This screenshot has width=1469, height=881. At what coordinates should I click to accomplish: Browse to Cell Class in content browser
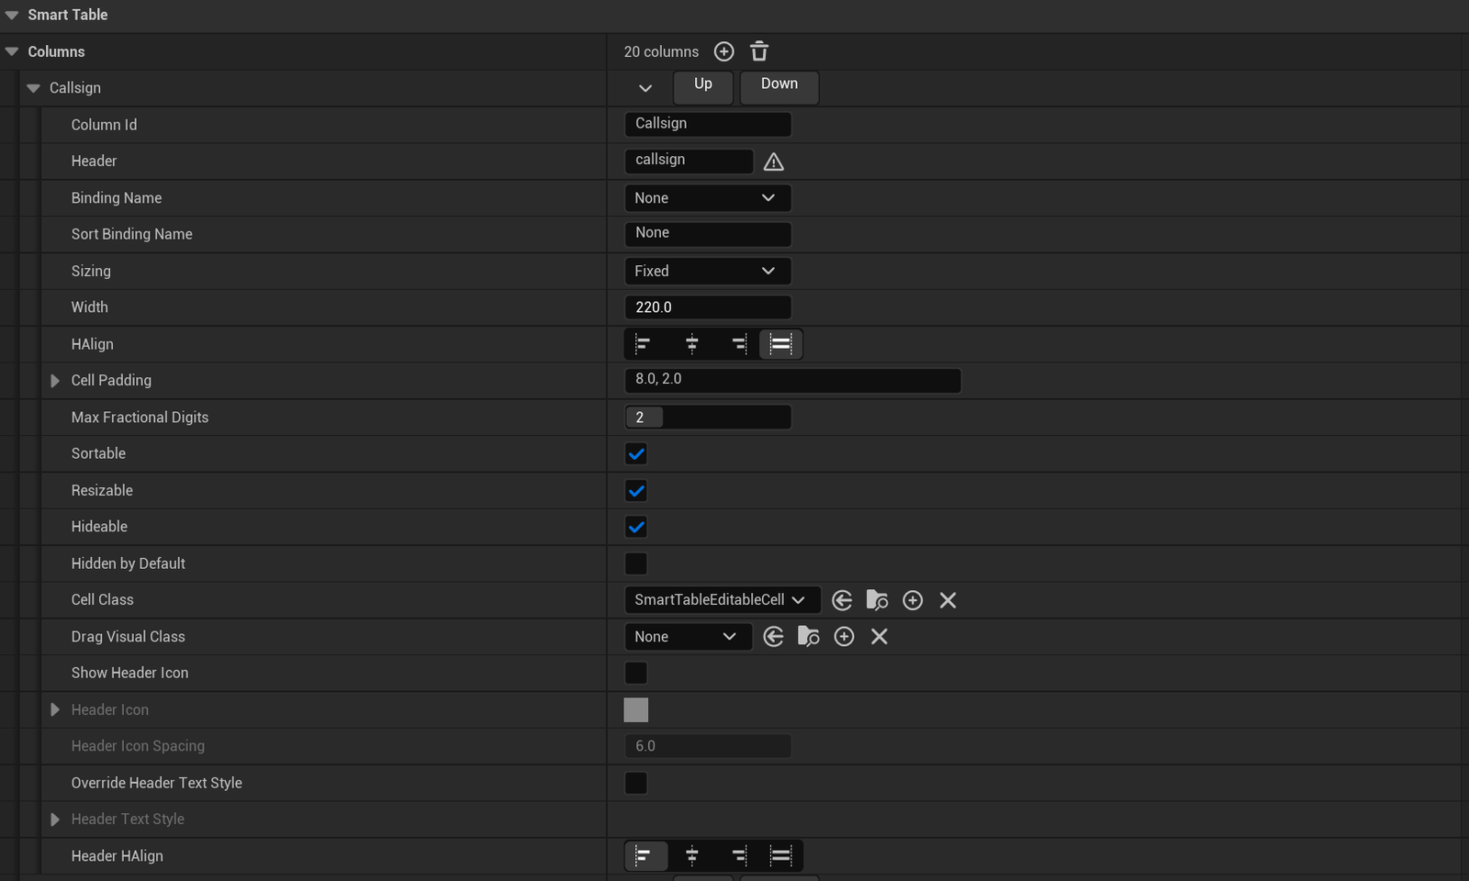pyautogui.click(x=877, y=600)
